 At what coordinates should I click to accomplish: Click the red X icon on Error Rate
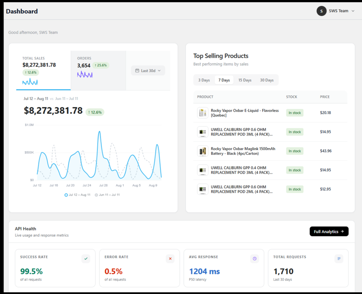170,259
